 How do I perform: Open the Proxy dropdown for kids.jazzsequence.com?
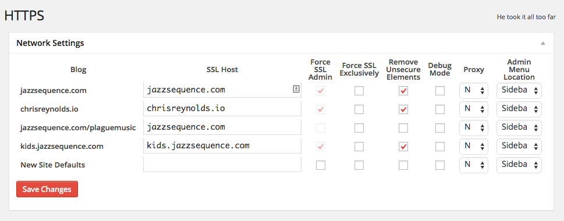coord(474,146)
